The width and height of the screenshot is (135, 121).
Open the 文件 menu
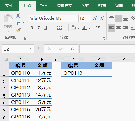point(9,6)
